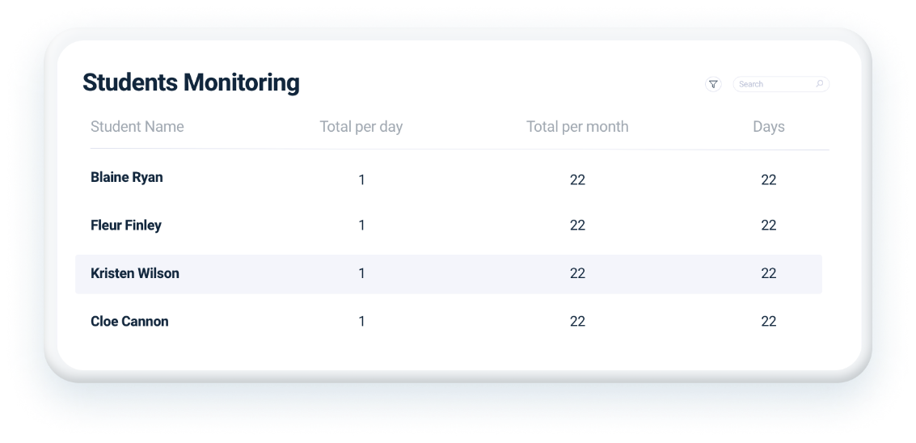Image resolution: width=916 pixels, height=443 pixels.
Task: Click the Students Monitoring heading
Action: pyautogui.click(x=191, y=82)
